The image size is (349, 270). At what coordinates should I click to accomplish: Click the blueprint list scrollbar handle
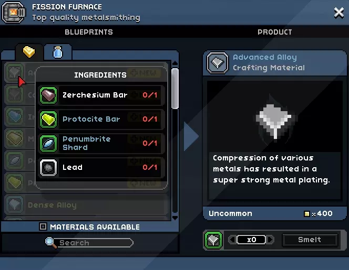click(x=175, y=89)
